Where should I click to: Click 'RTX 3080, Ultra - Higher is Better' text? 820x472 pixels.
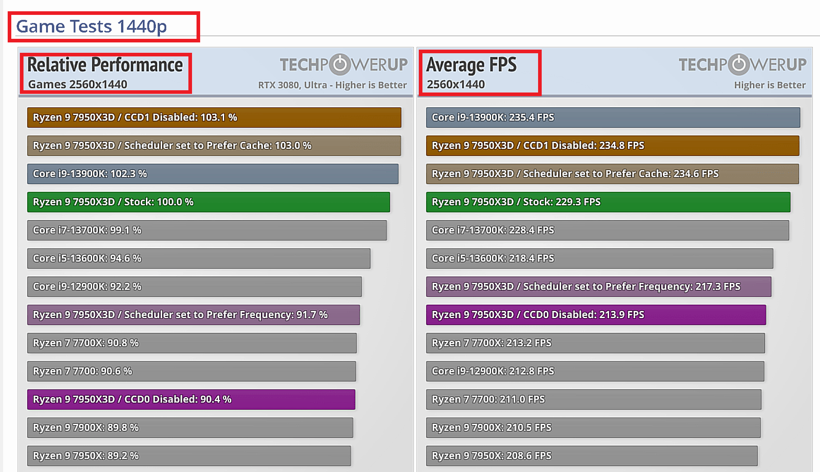[x=333, y=85]
